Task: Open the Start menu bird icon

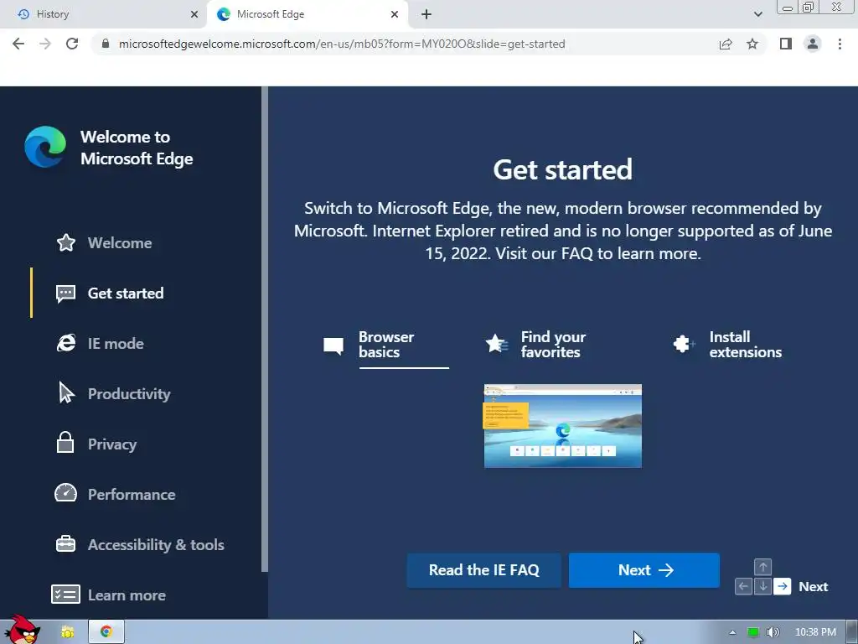Action: pyautogui.click(x=22, y=631)
